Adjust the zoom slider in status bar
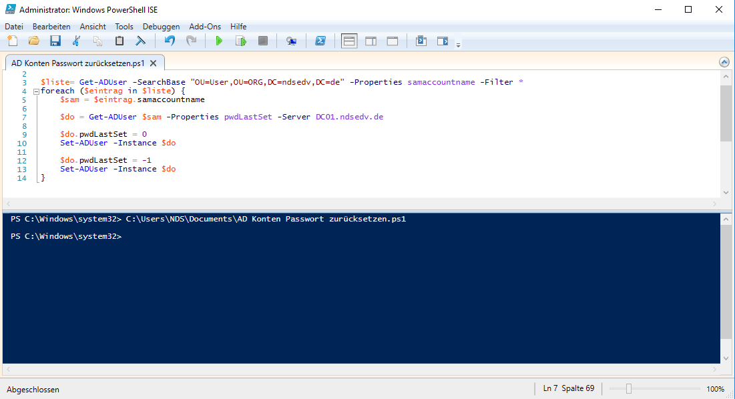 (x=628, y=389)
